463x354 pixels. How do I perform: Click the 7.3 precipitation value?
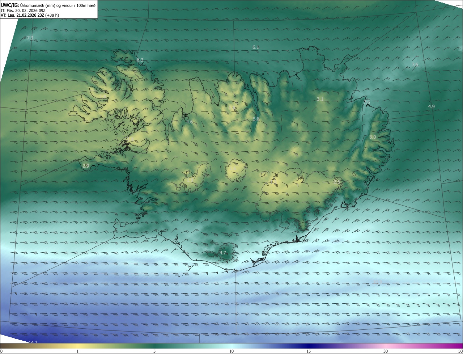tap(30, 38)
